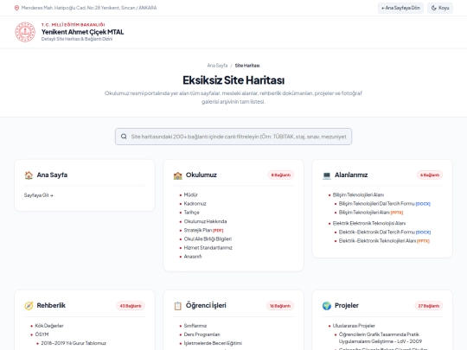467x350 pixels.
Task: Open the Uluslararası Projeler link
Action: pos(354,326)
